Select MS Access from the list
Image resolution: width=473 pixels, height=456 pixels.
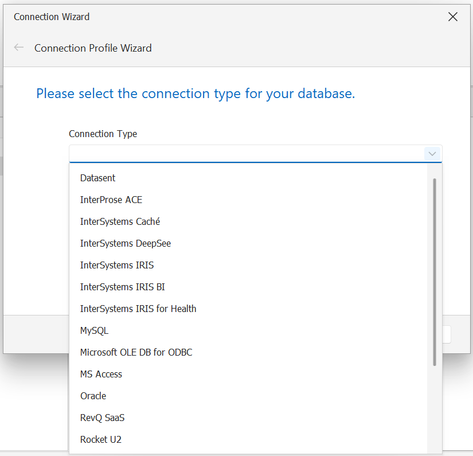tap(101, 374)
